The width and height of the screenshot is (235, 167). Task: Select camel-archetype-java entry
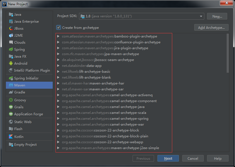103,107
